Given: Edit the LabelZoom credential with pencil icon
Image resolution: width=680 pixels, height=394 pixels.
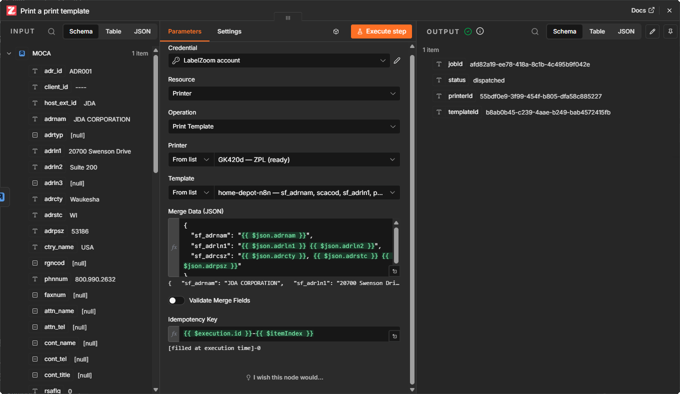Looking at the screenshot, I should (397, 60).
